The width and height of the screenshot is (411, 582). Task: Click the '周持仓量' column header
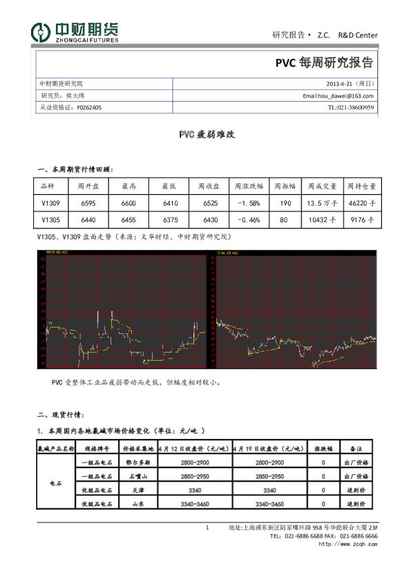tap(362, 186)
